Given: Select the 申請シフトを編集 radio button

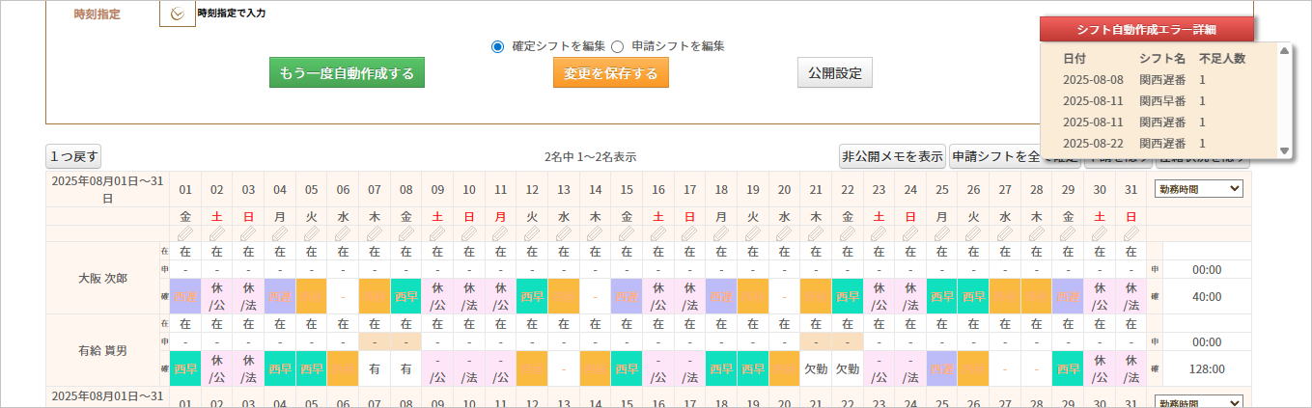Looking at the screenshot, I should point(618,45).
